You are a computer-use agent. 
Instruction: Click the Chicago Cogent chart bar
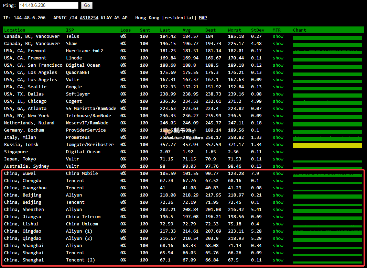coord(327,102)
